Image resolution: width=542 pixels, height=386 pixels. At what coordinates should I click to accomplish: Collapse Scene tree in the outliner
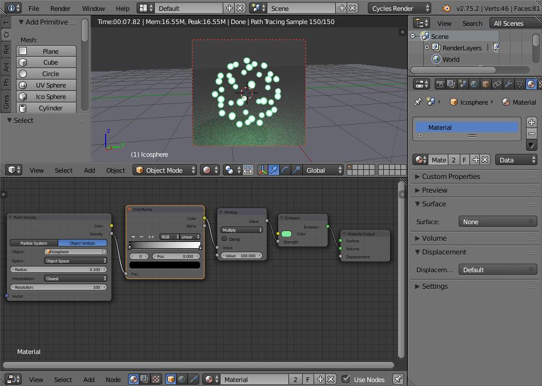(413, 36)
